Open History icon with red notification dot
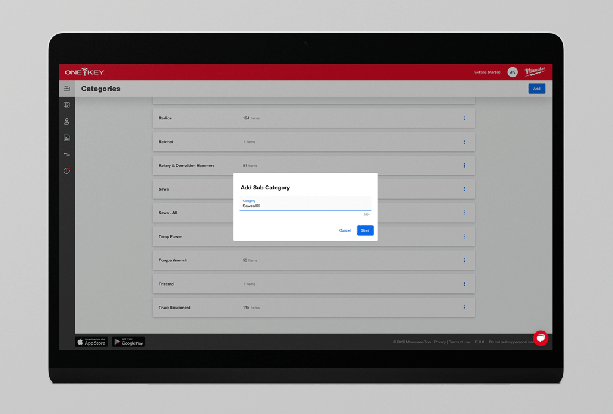 [67, 170]
